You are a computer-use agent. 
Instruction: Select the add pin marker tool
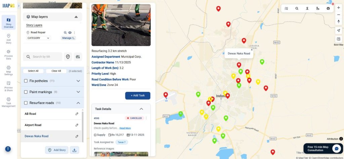(307, 8)
